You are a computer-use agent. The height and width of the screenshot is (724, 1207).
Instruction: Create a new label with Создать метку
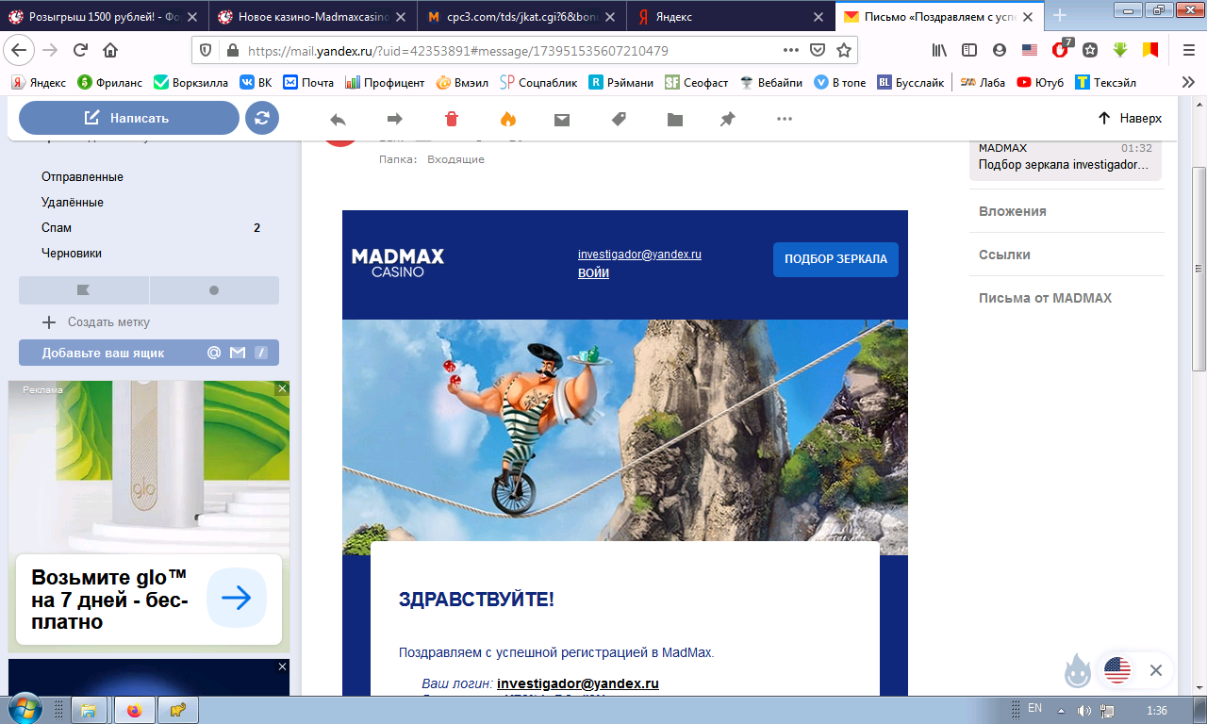point(96,322)
